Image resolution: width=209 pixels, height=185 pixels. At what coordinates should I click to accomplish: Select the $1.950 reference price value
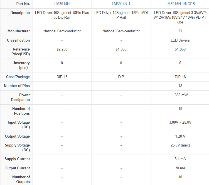pos(121,49)
